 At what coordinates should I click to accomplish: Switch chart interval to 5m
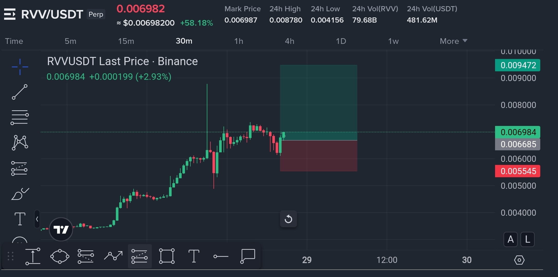[70, 41]
